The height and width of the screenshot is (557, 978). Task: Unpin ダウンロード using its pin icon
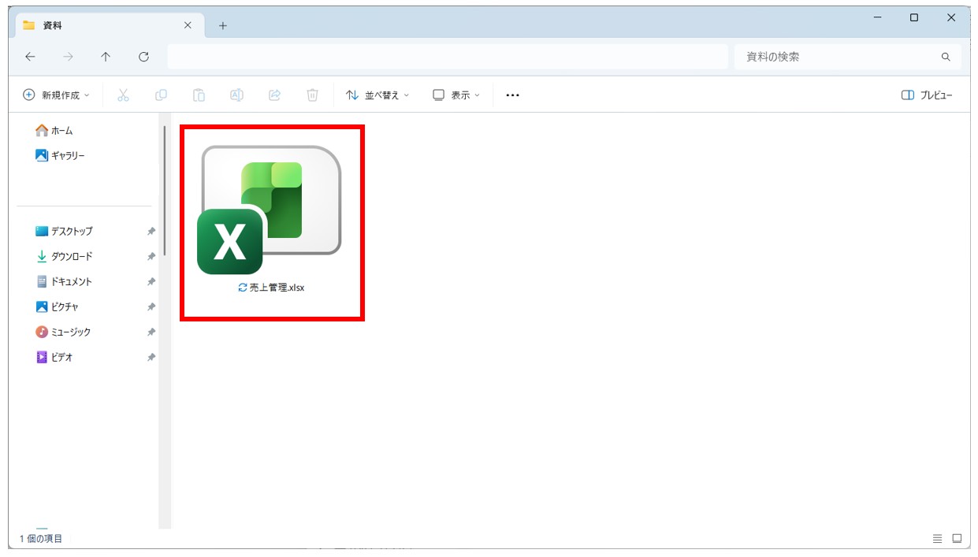(151, 257)
